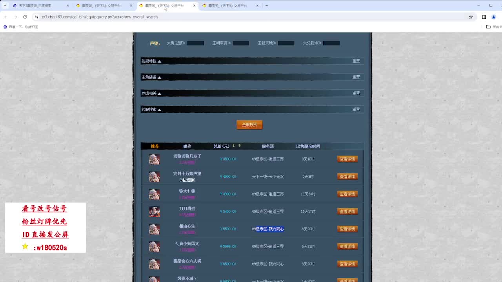Image resolution: width=502 pixels, height=282 pixels.
Task: Go back to the previous page
Action: [6, 17]
